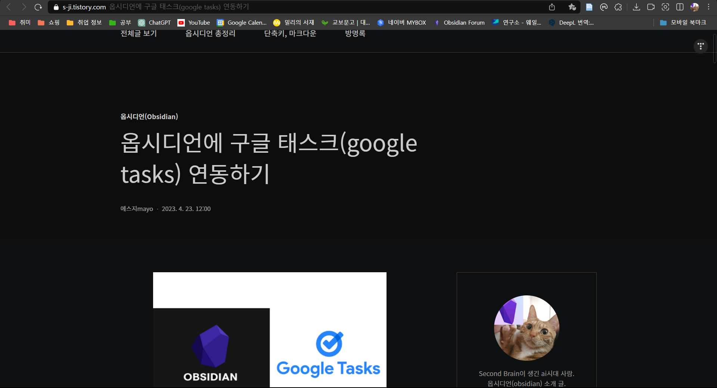
Task: Click the 옵시디언(Obsidian) category link
Action: pos(149,117)
